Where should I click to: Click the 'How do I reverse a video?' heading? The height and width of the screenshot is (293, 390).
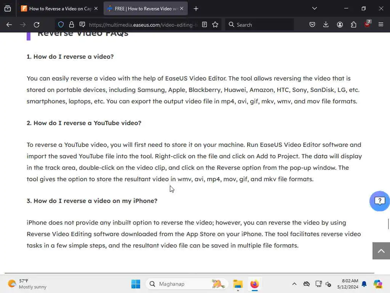70,56
